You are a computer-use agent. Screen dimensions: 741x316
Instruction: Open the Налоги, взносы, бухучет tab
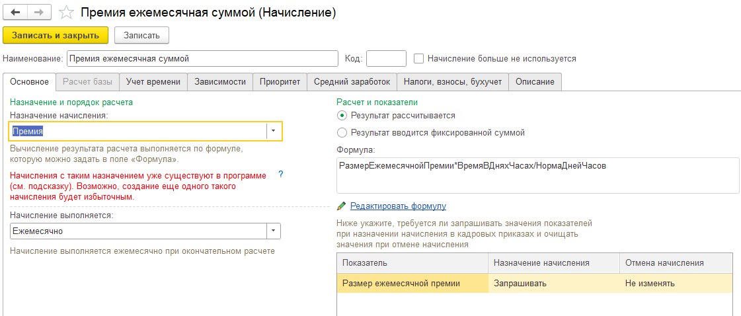point(453,82)
